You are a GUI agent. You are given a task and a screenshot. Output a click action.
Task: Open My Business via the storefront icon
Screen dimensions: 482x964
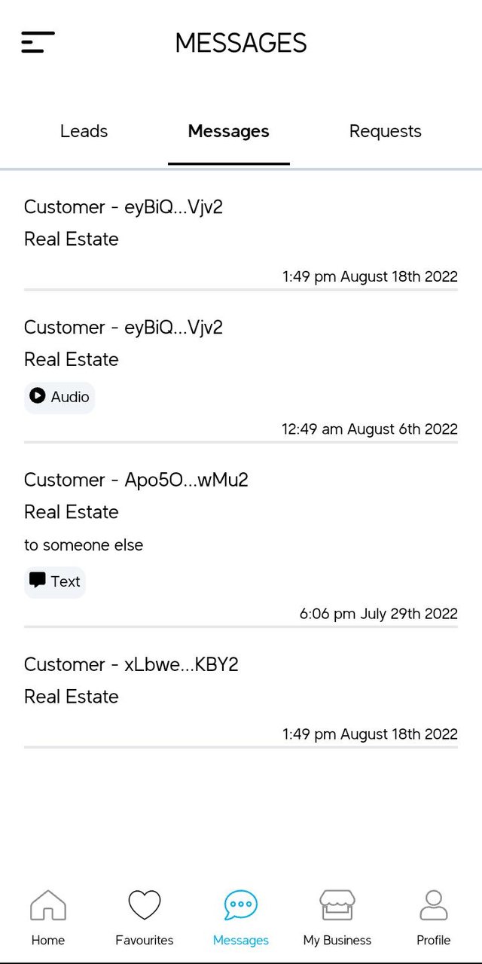click(x=337, y=906)
